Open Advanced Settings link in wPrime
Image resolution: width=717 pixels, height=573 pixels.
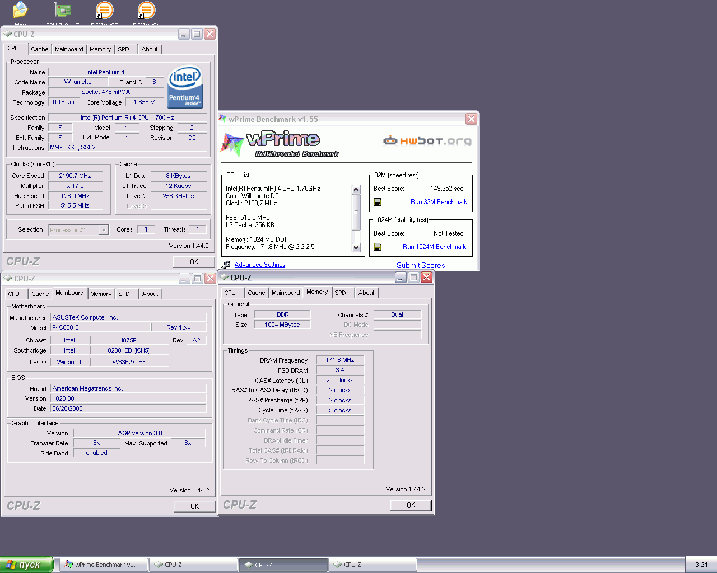pyautogui.click(x=260, y=265)
